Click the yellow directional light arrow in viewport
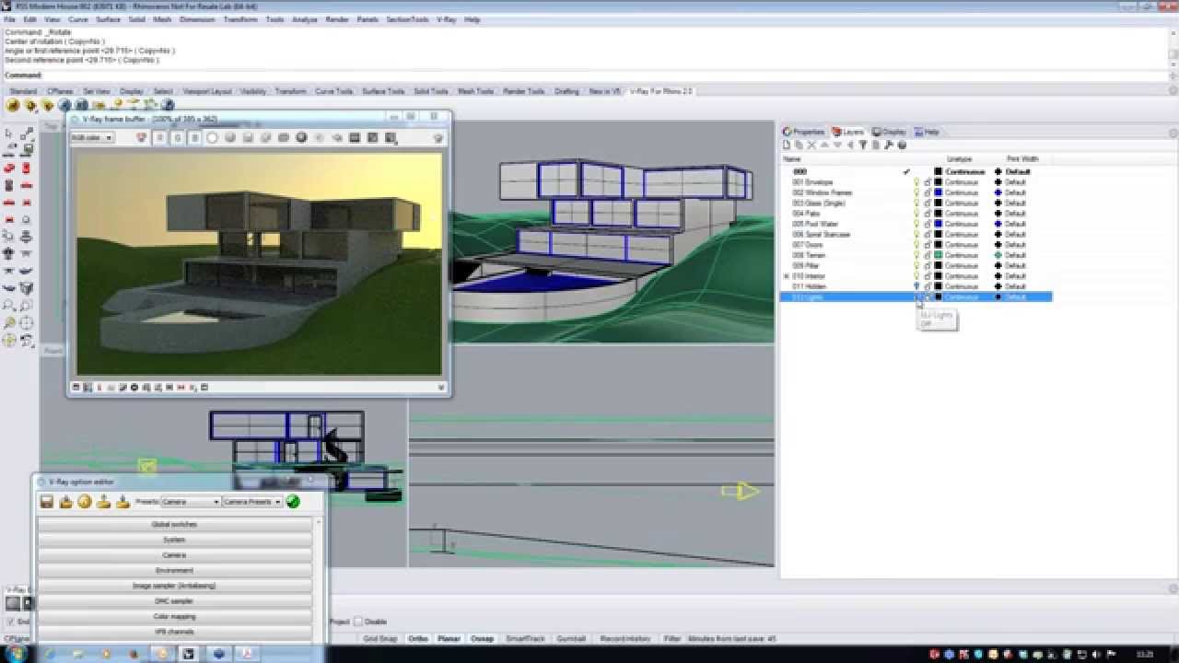The height and width of the screenshot is (663, 1179). (741, 492)
